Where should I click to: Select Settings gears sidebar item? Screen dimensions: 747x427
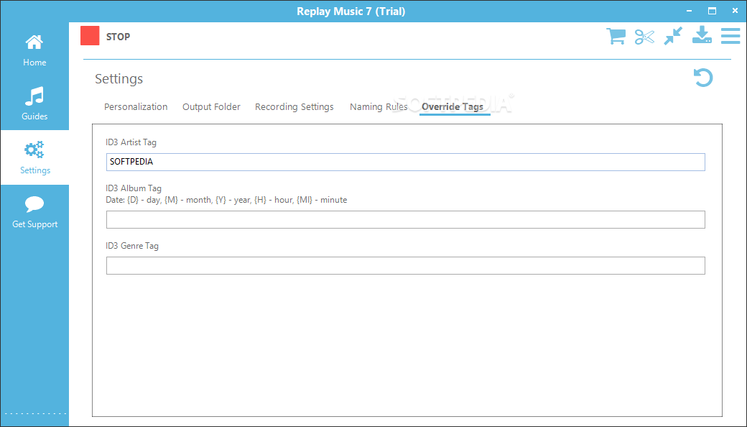click(x=34, y=157)
